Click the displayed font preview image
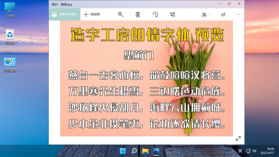The height and width of the screenshot is (157, 279). (x=146, y=78)
